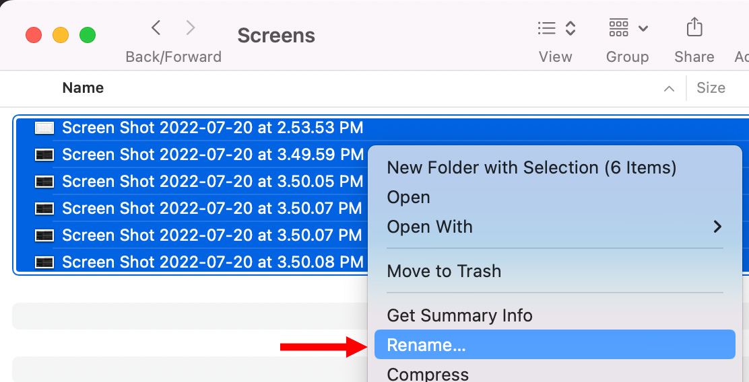
Task: Toggle sort direction with the Name column arrow
Action: coord(670,89)
